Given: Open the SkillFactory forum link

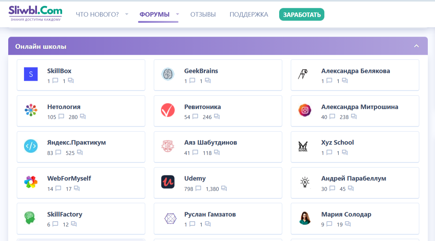Looking at the screenshot, I should coord(65,214).
